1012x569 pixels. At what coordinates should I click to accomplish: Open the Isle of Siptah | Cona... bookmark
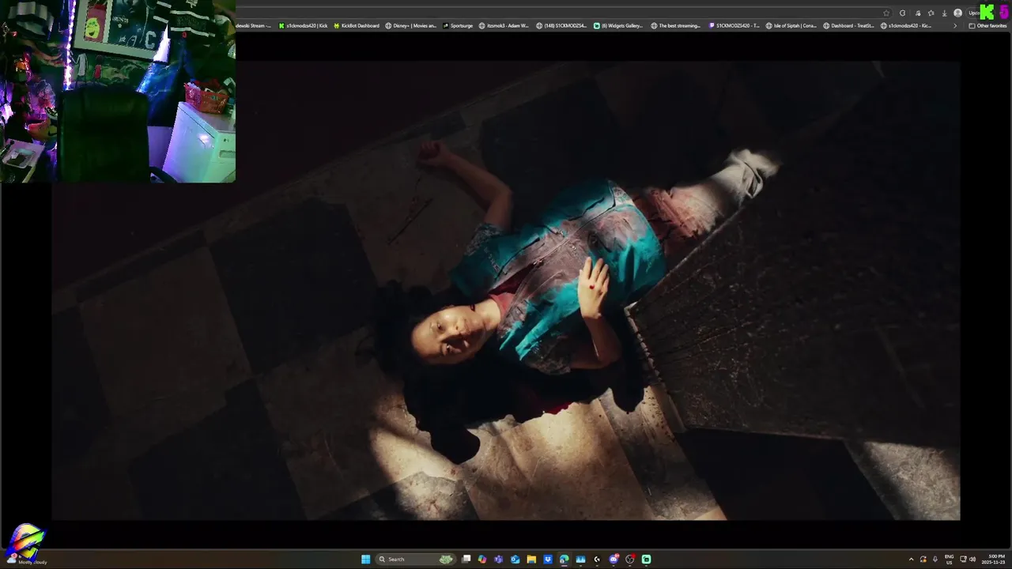(791, 25)
